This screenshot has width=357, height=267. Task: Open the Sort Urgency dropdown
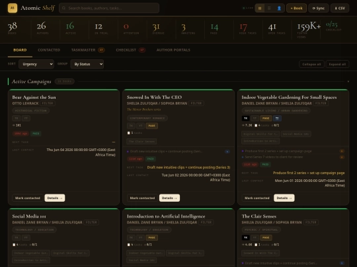click(x=36, y=64)
